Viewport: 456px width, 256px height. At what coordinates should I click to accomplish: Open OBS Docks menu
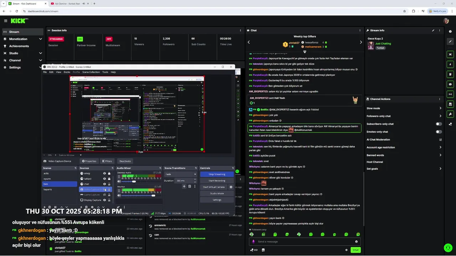pos(67,72)
